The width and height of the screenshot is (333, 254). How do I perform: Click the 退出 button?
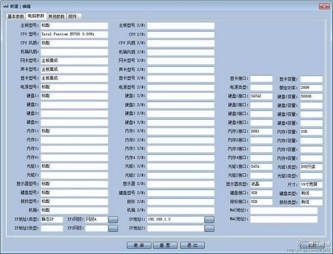point(193,245)
